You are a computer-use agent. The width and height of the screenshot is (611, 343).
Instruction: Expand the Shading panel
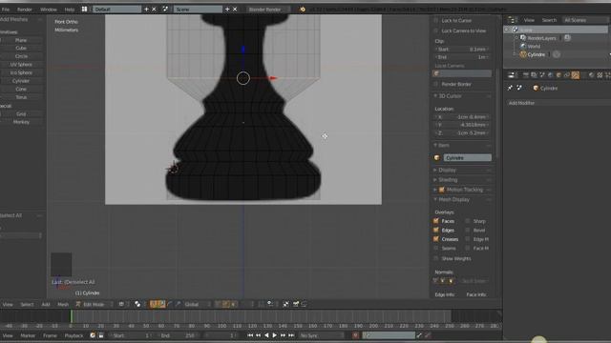point(435,180)
